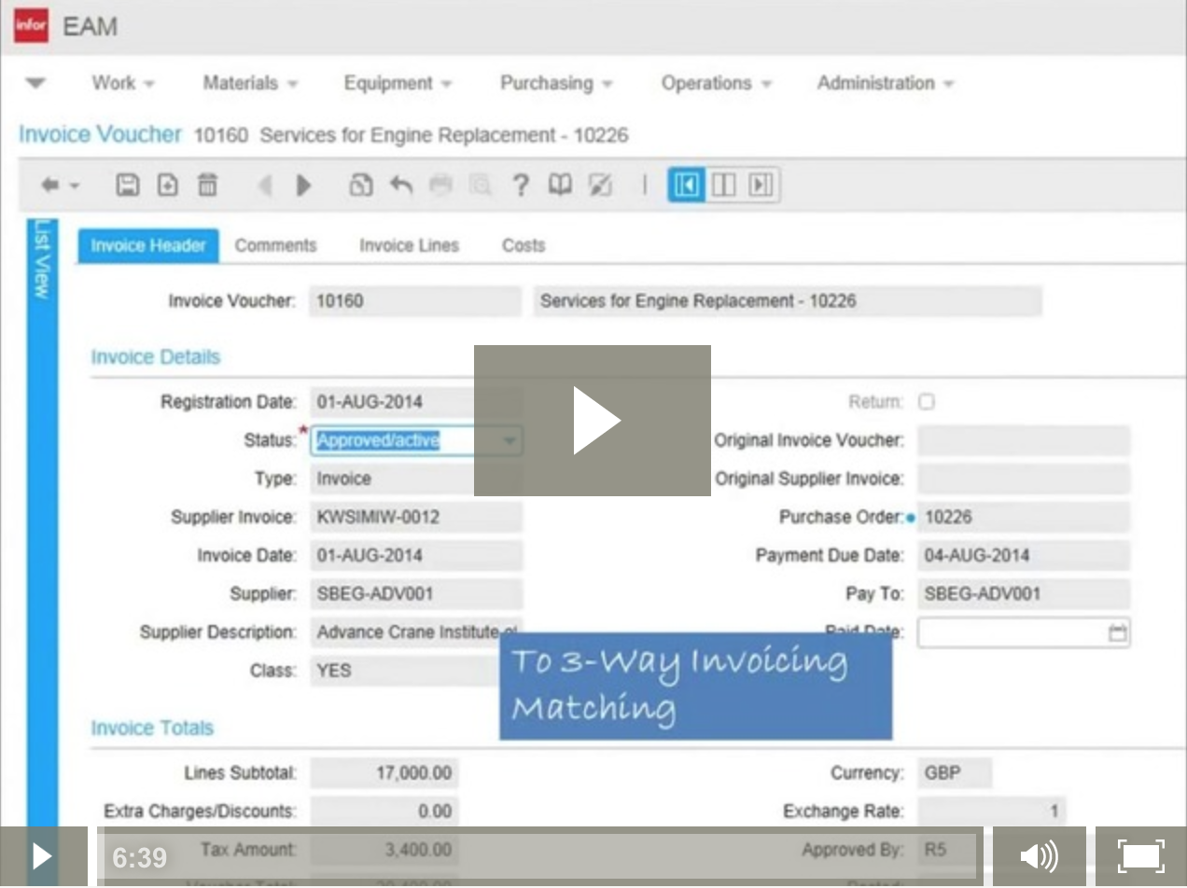The height and width of the screenshot is (888, 1187).
Task: Open the Equipment menu
Action: click(398, 83)
